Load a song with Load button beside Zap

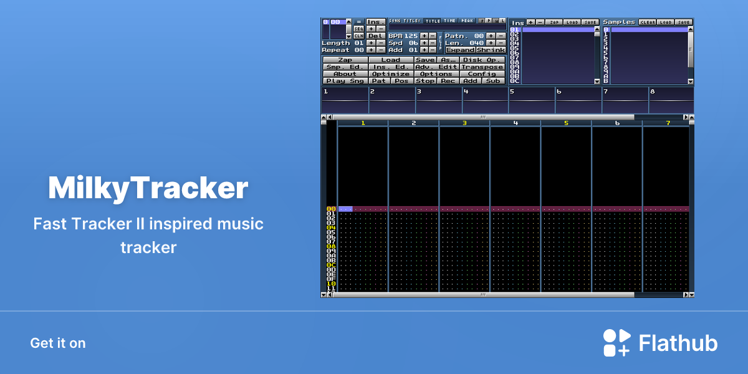point(391,60)
